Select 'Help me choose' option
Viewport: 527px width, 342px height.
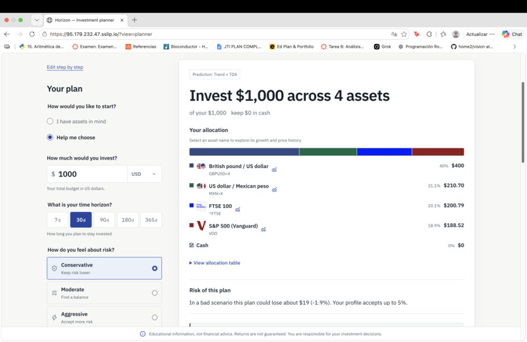point(71,137)
